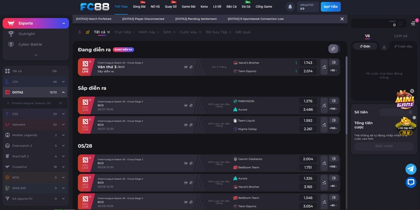Click the link icon beside Đang diễn ra
420x210 pixels.
tap(333, 49)
